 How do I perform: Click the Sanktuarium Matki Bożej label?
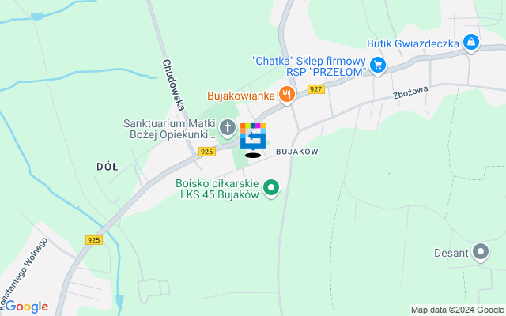(x=170, y=129)
